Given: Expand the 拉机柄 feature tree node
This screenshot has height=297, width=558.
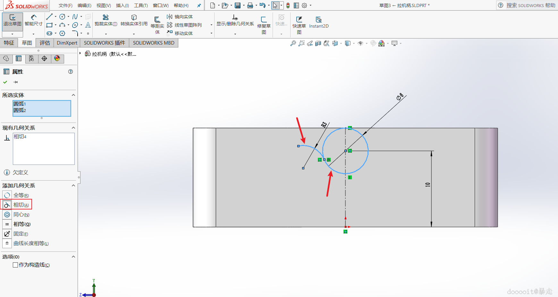Looking at the screenshot, I should pos(80,54).
